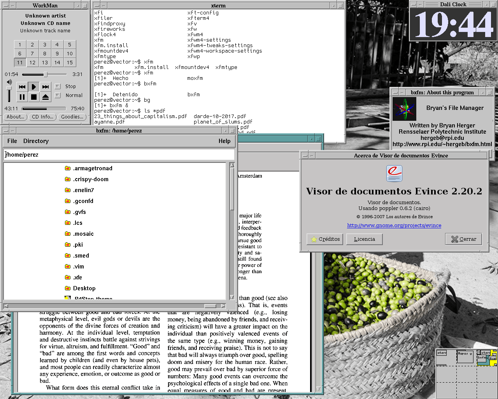Choose track 12 in WorkMan
Viewport: 498px width, 399px height.
pyautogui.click(x=32, y=62)
